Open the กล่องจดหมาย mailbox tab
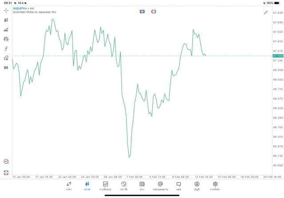The image size is (284, 198). [160, 186]
